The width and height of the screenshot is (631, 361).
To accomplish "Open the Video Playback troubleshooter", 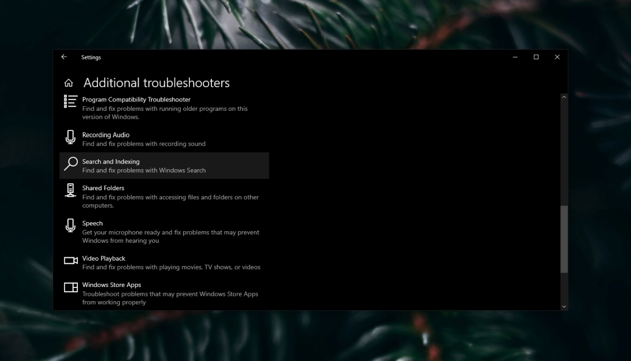I will click(104, 259).
